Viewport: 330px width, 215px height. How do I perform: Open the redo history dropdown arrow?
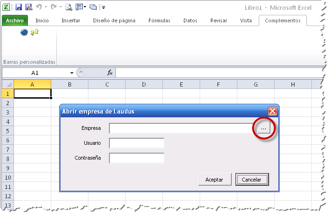pyautogui.click(x=61, y=7)
